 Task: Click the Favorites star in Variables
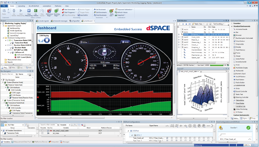(x=6, y=125)
